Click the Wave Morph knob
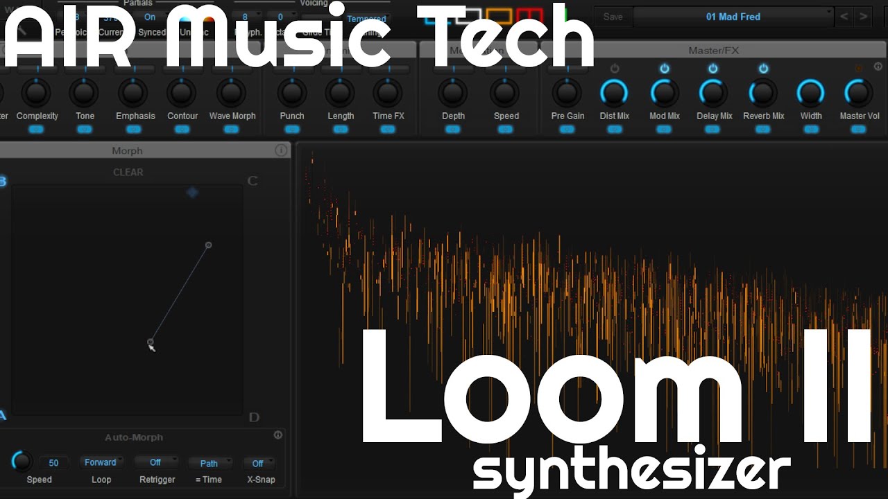The image size is (888, 499). pos(232,92)
